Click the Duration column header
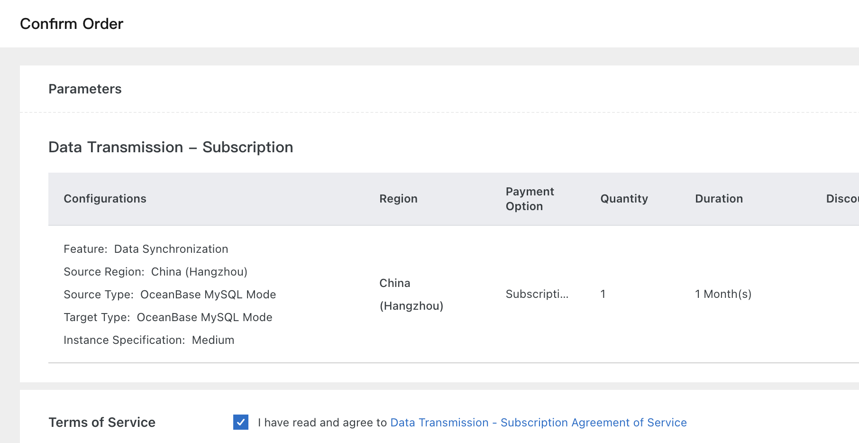Viewport: 859px width, 443px height. [719, 199]
